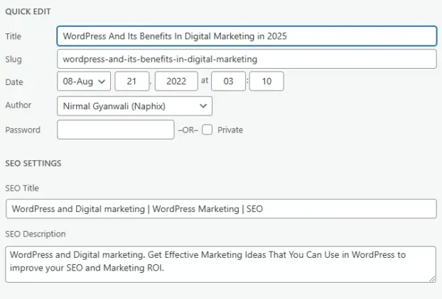The width and height of the screenshot is (442, 299).
Task: Click the SEO Title input field
Action: coord(221,209)
